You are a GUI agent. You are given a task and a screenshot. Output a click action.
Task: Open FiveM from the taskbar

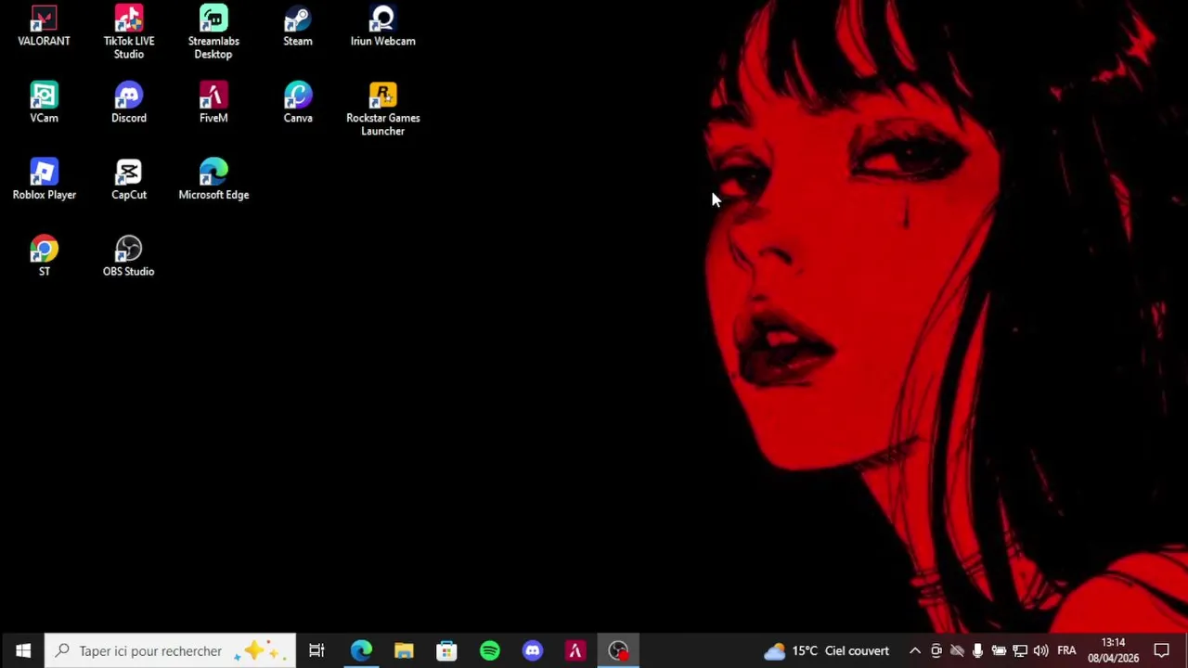pyautogui.click(x=575, y=650)
